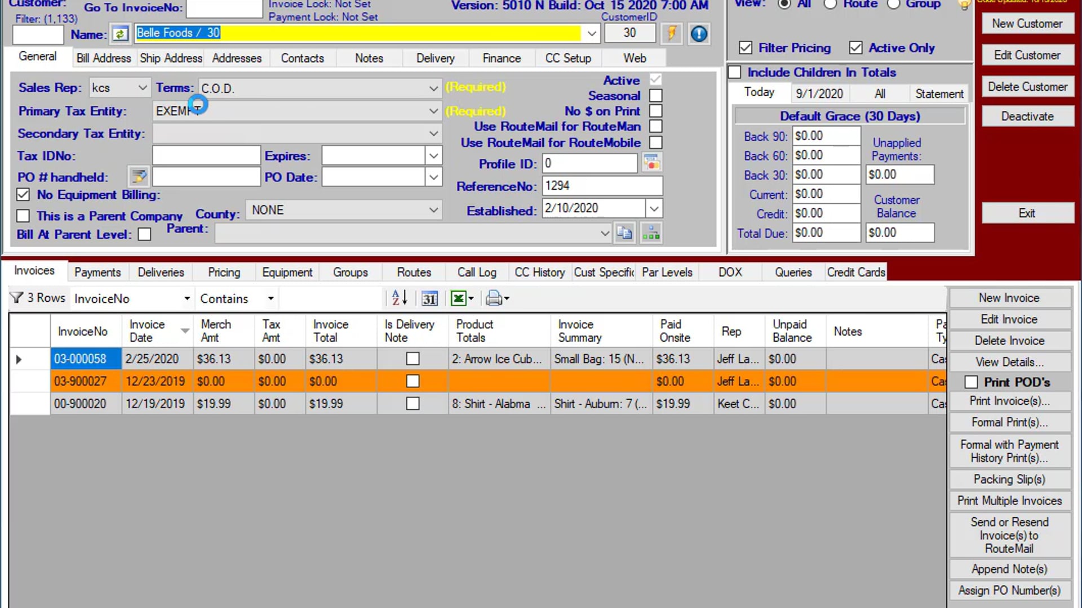Toggle Use RouteMail for RouteMan checkbox

655,126
